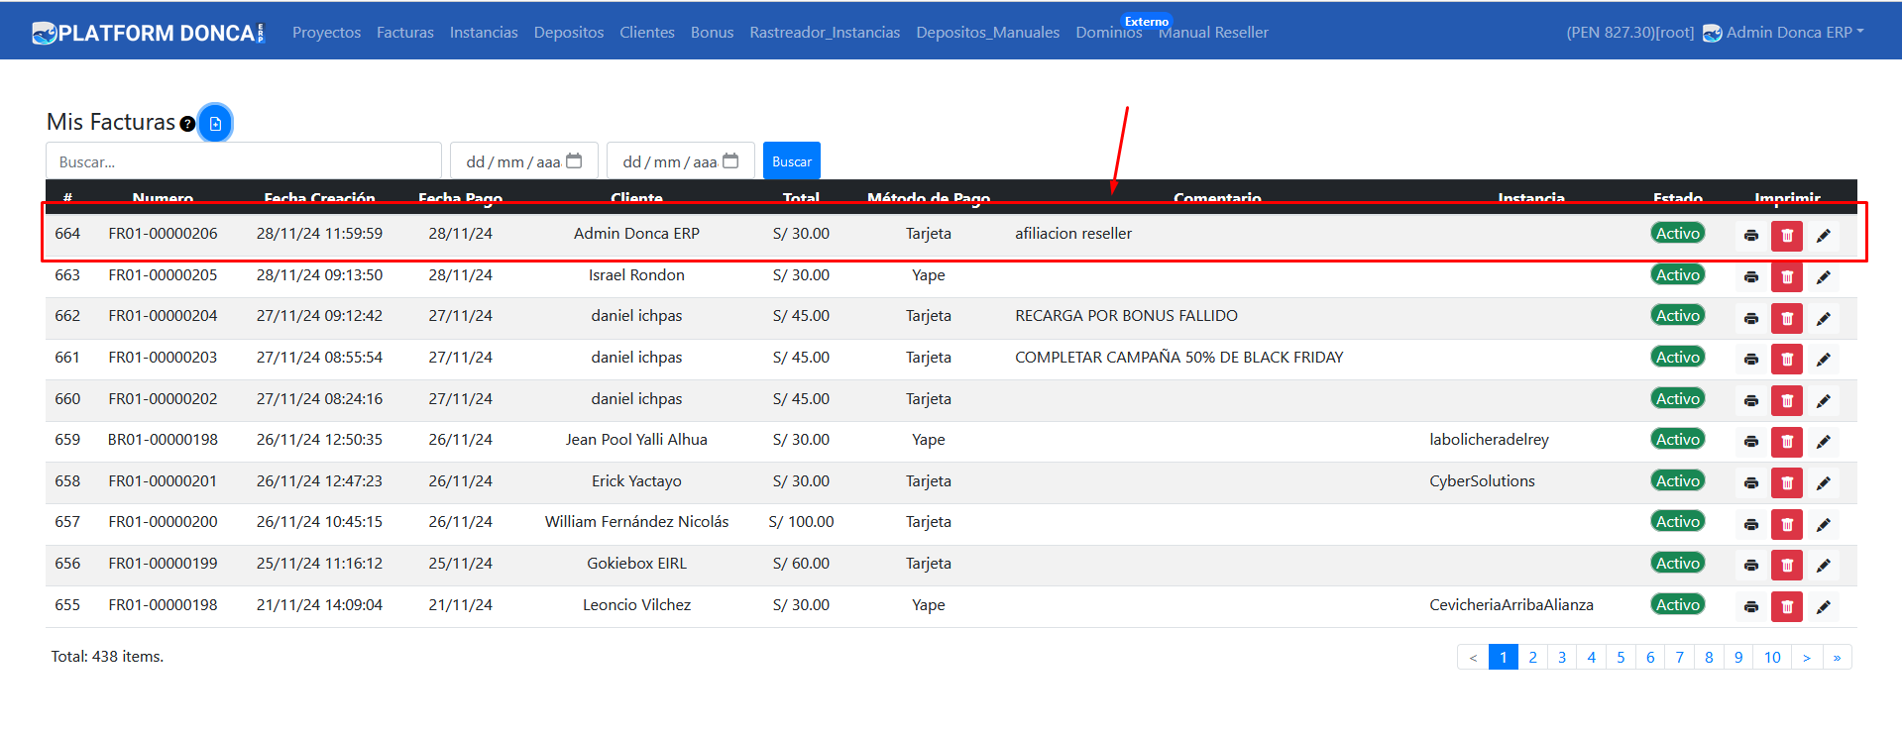Click the new invoice icon beside Mis Facturas
Viewport: 1902px width, 735px height.
coord(215,124)
